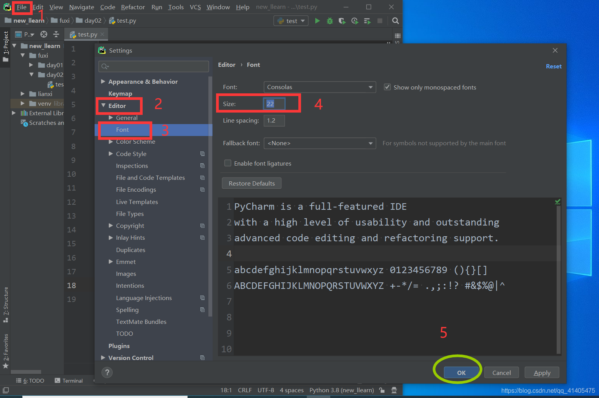
Task: Click Cancel in Settings dialog
Action: (501, 373)
